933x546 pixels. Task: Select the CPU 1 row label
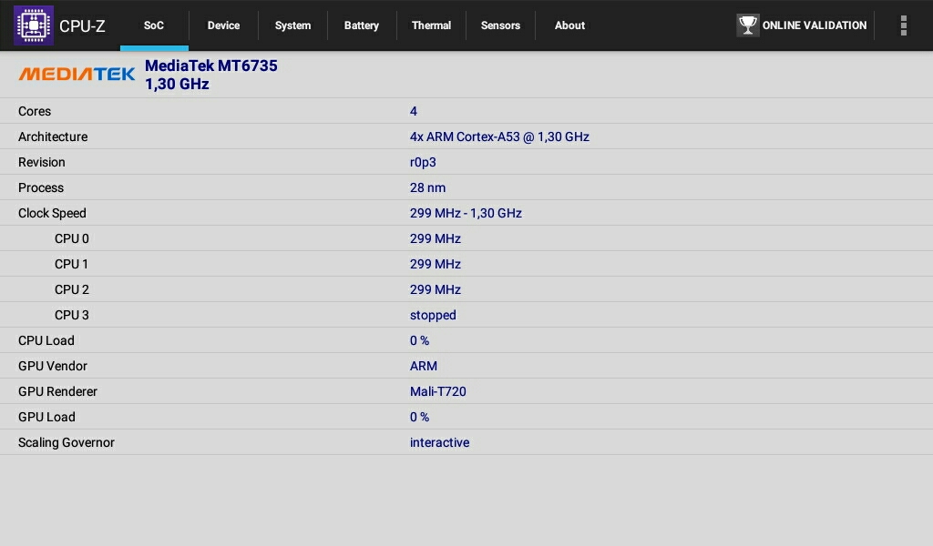coord(71,265)
